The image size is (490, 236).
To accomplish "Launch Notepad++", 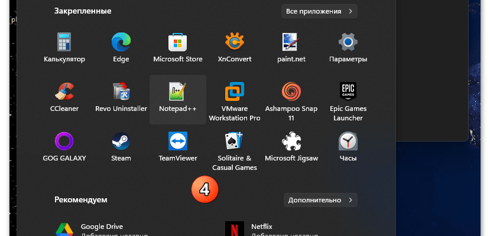I will [x=178, y=100].
